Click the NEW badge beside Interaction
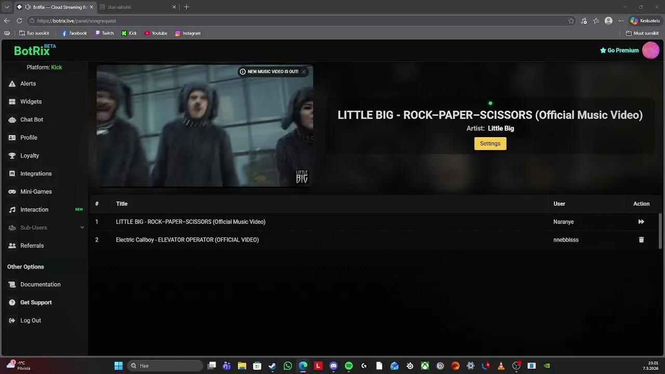 (x=79, y=209)
